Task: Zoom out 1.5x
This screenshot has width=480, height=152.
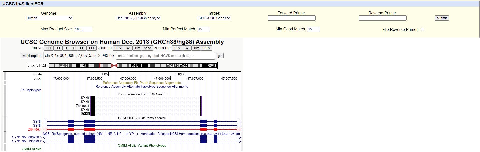Action: pos(177,48)
